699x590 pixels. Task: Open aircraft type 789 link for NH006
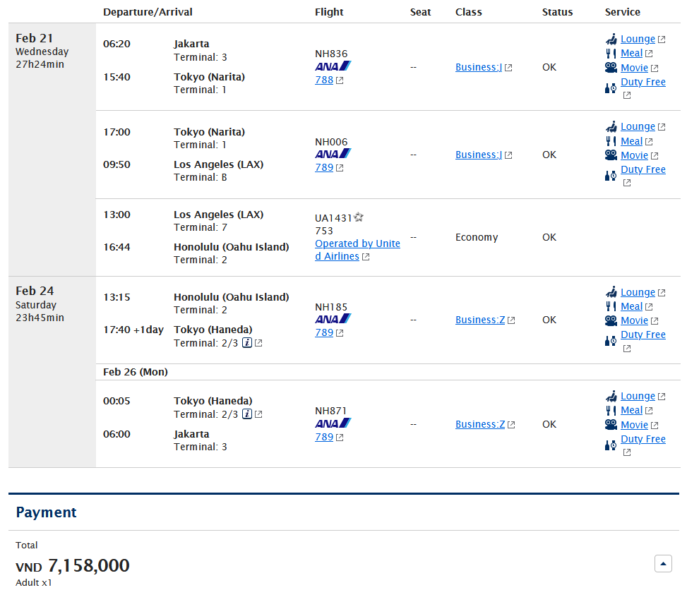(x=324, y=167)
